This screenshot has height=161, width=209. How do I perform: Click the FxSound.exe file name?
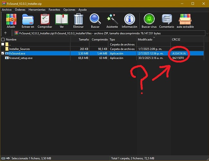(x=17, y=53)
